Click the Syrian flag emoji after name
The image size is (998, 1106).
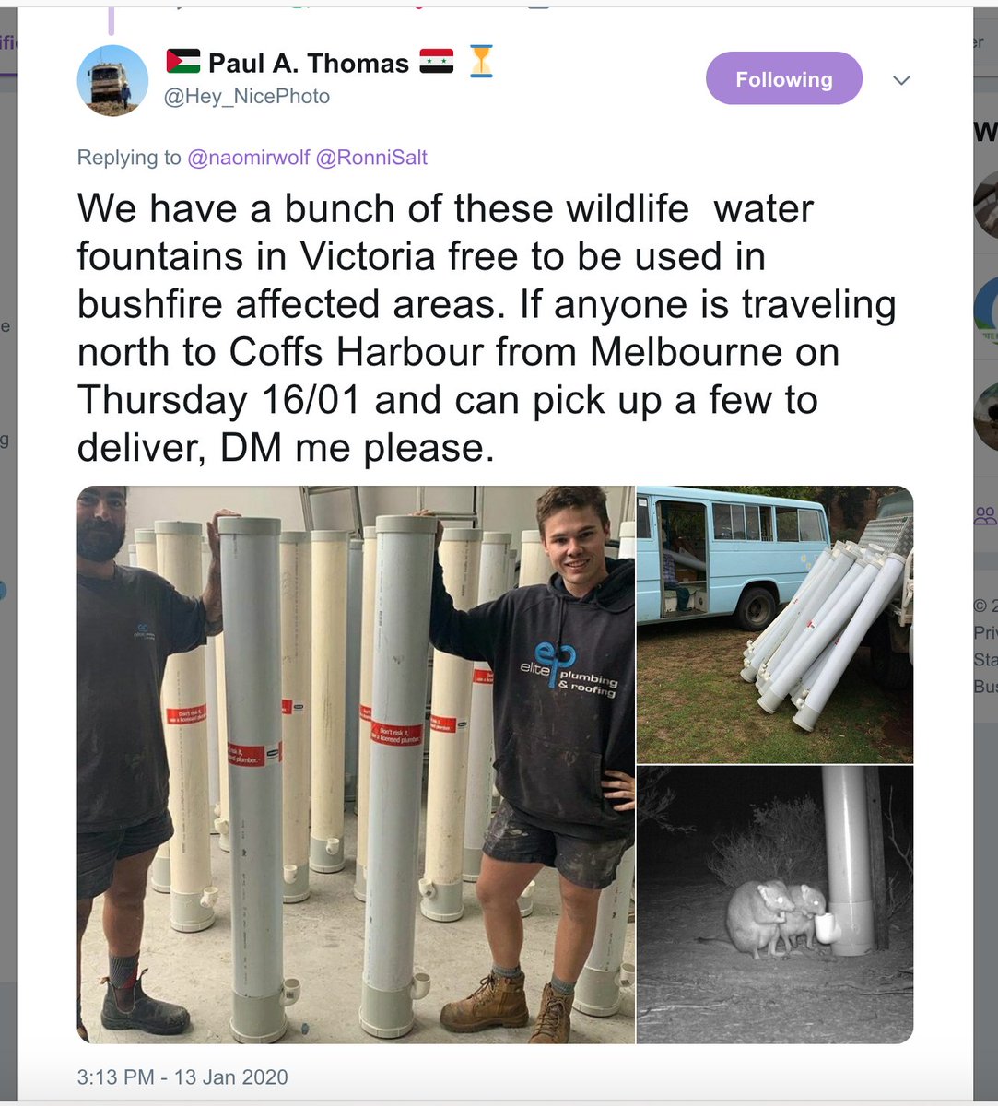click(437, 62)
